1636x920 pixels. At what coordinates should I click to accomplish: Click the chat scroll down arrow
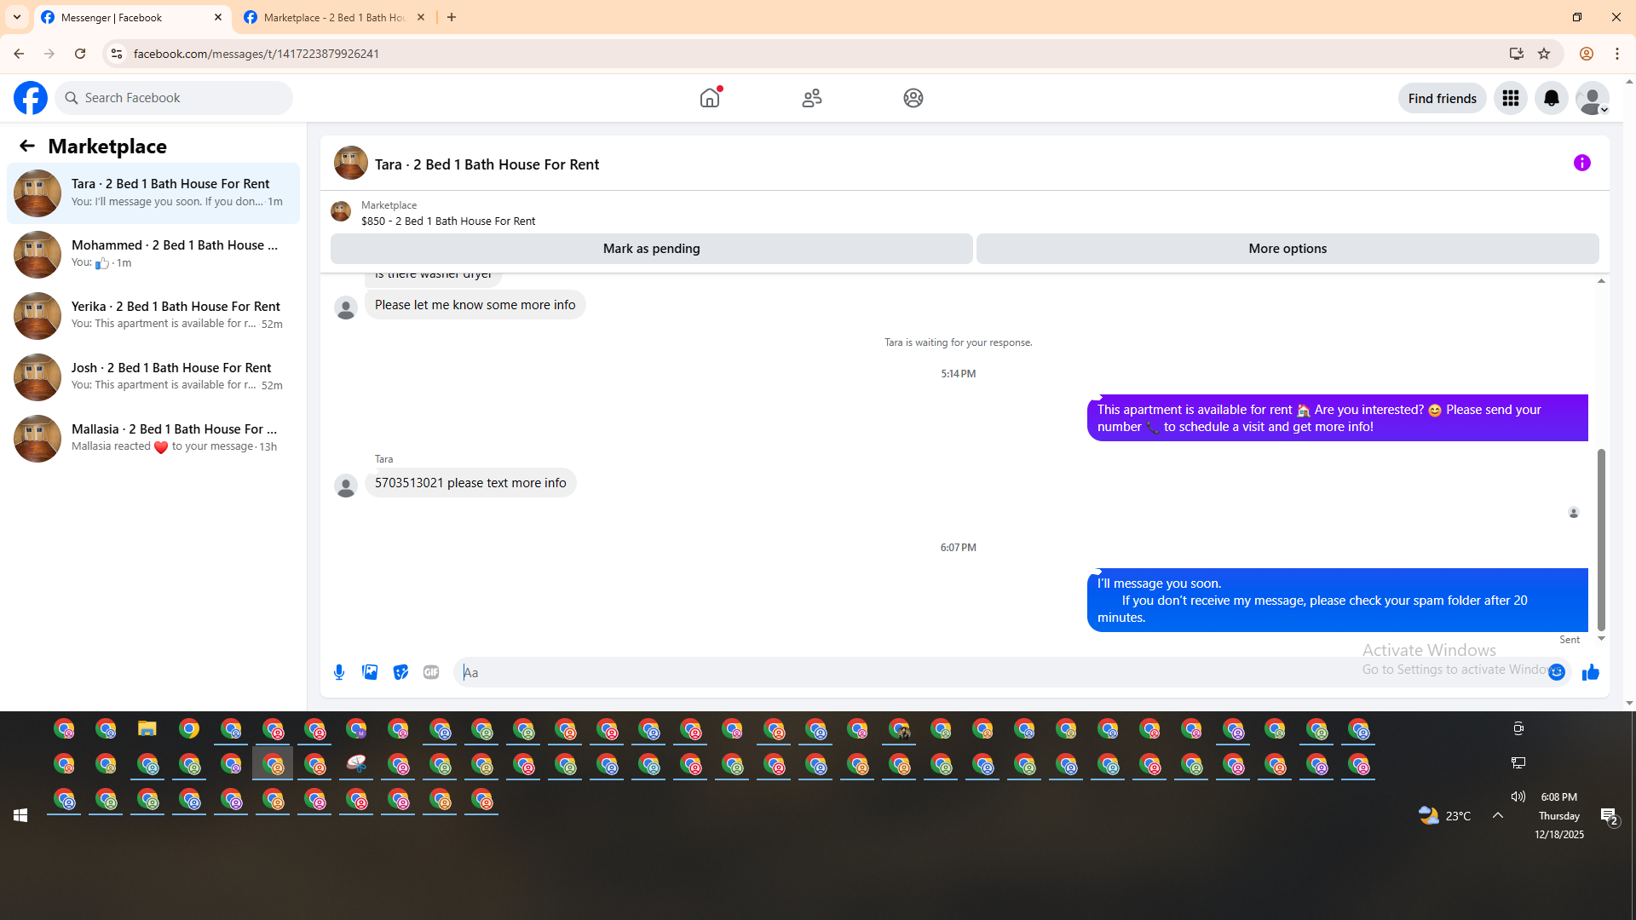click(x=1601, y=639)
